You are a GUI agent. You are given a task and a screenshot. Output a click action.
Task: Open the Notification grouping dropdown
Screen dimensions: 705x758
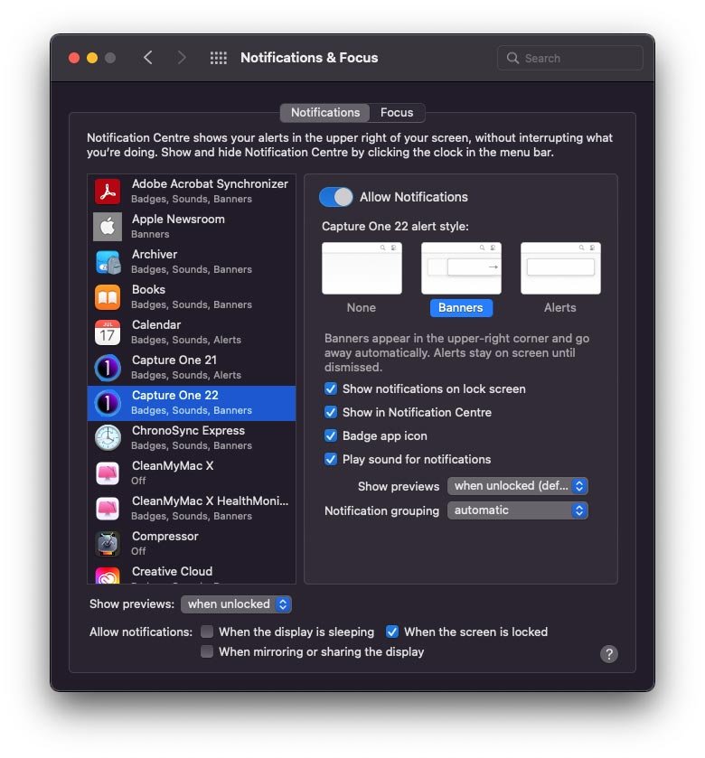(517, 510)
